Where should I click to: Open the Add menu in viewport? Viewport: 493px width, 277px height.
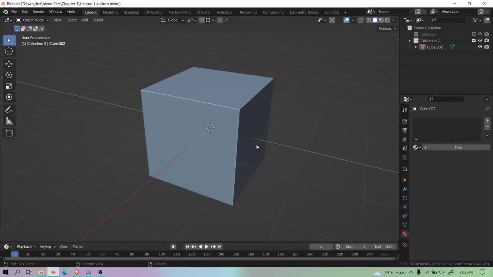84,20
